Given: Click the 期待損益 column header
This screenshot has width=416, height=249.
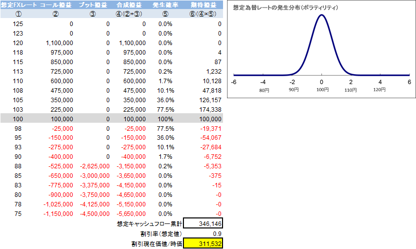Looking at the screenshot, I should (x=204, y=5).
